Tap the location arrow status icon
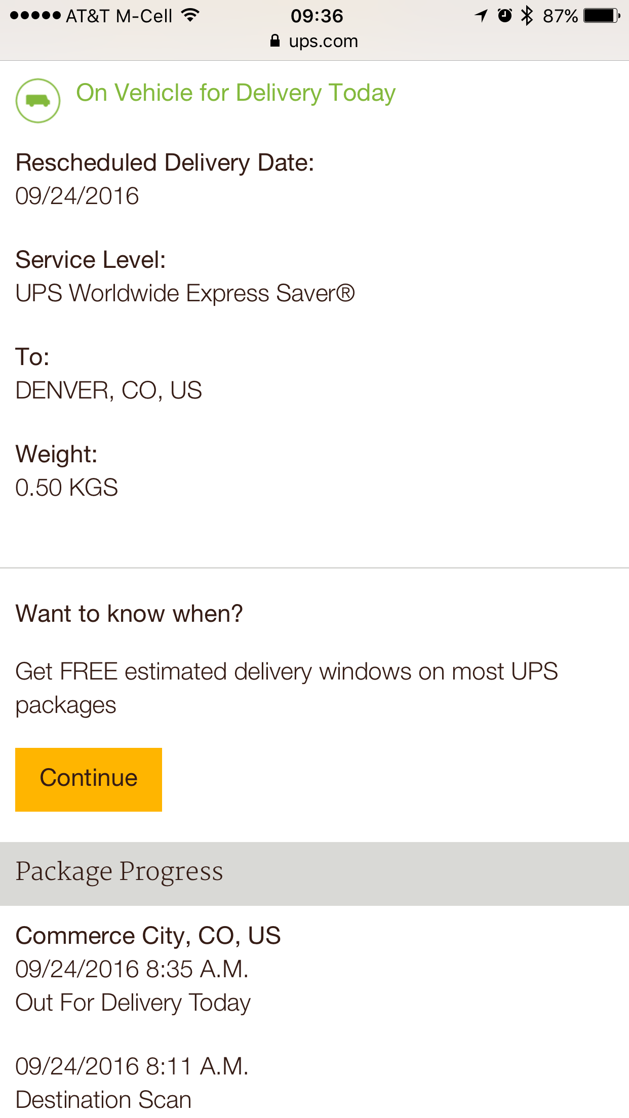Viewport: 629px width, 1118px height. pos(481,16)
